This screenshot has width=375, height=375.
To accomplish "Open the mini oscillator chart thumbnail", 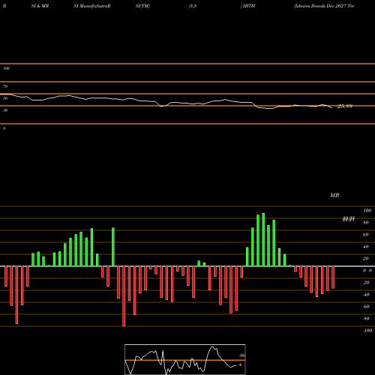I will [185, 359].
